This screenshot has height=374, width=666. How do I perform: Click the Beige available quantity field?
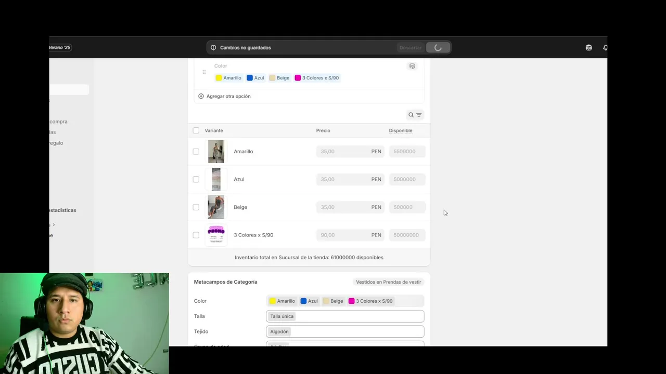click(x=407, y=207)
